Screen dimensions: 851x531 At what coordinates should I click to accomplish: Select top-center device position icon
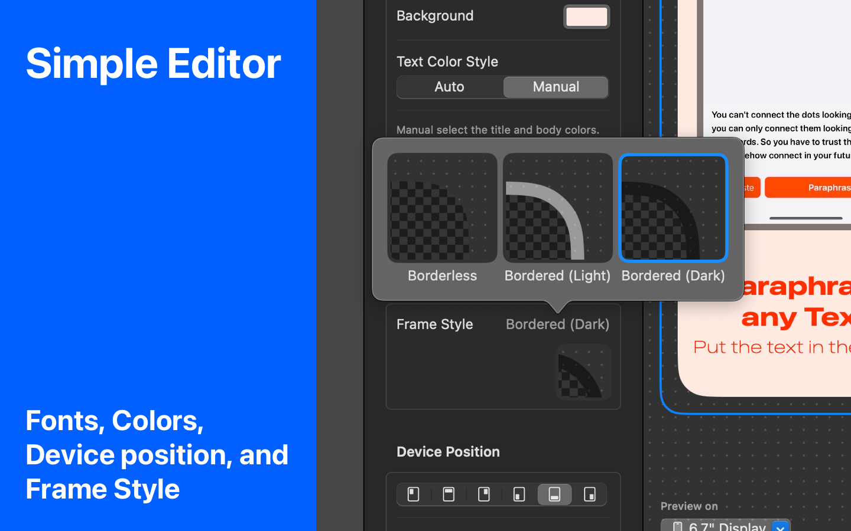click(x=449, y=494)
